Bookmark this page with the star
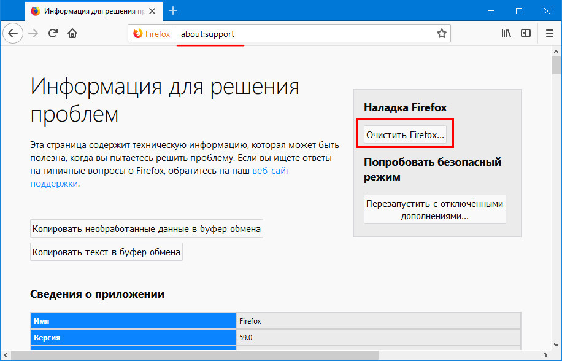Viewport: 562px width, 361px height. pyautogui.click(x=442, y=33)
